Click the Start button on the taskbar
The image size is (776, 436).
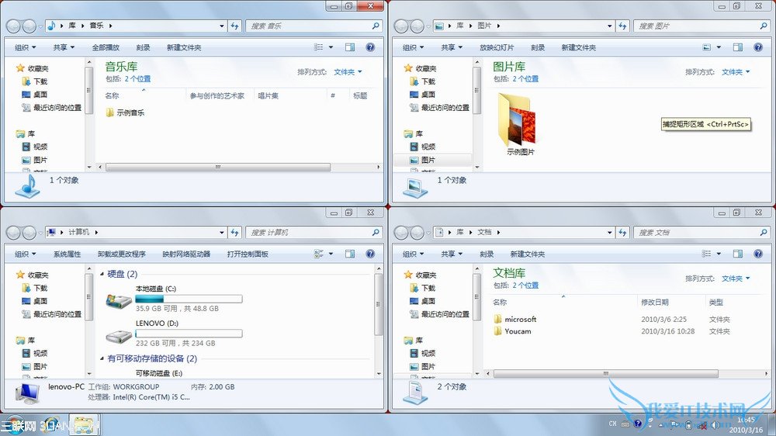tap(14, 426)
